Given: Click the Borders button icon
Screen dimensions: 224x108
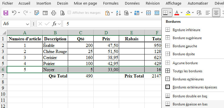Looking at the screenshot, I should (x=165, y=13).
